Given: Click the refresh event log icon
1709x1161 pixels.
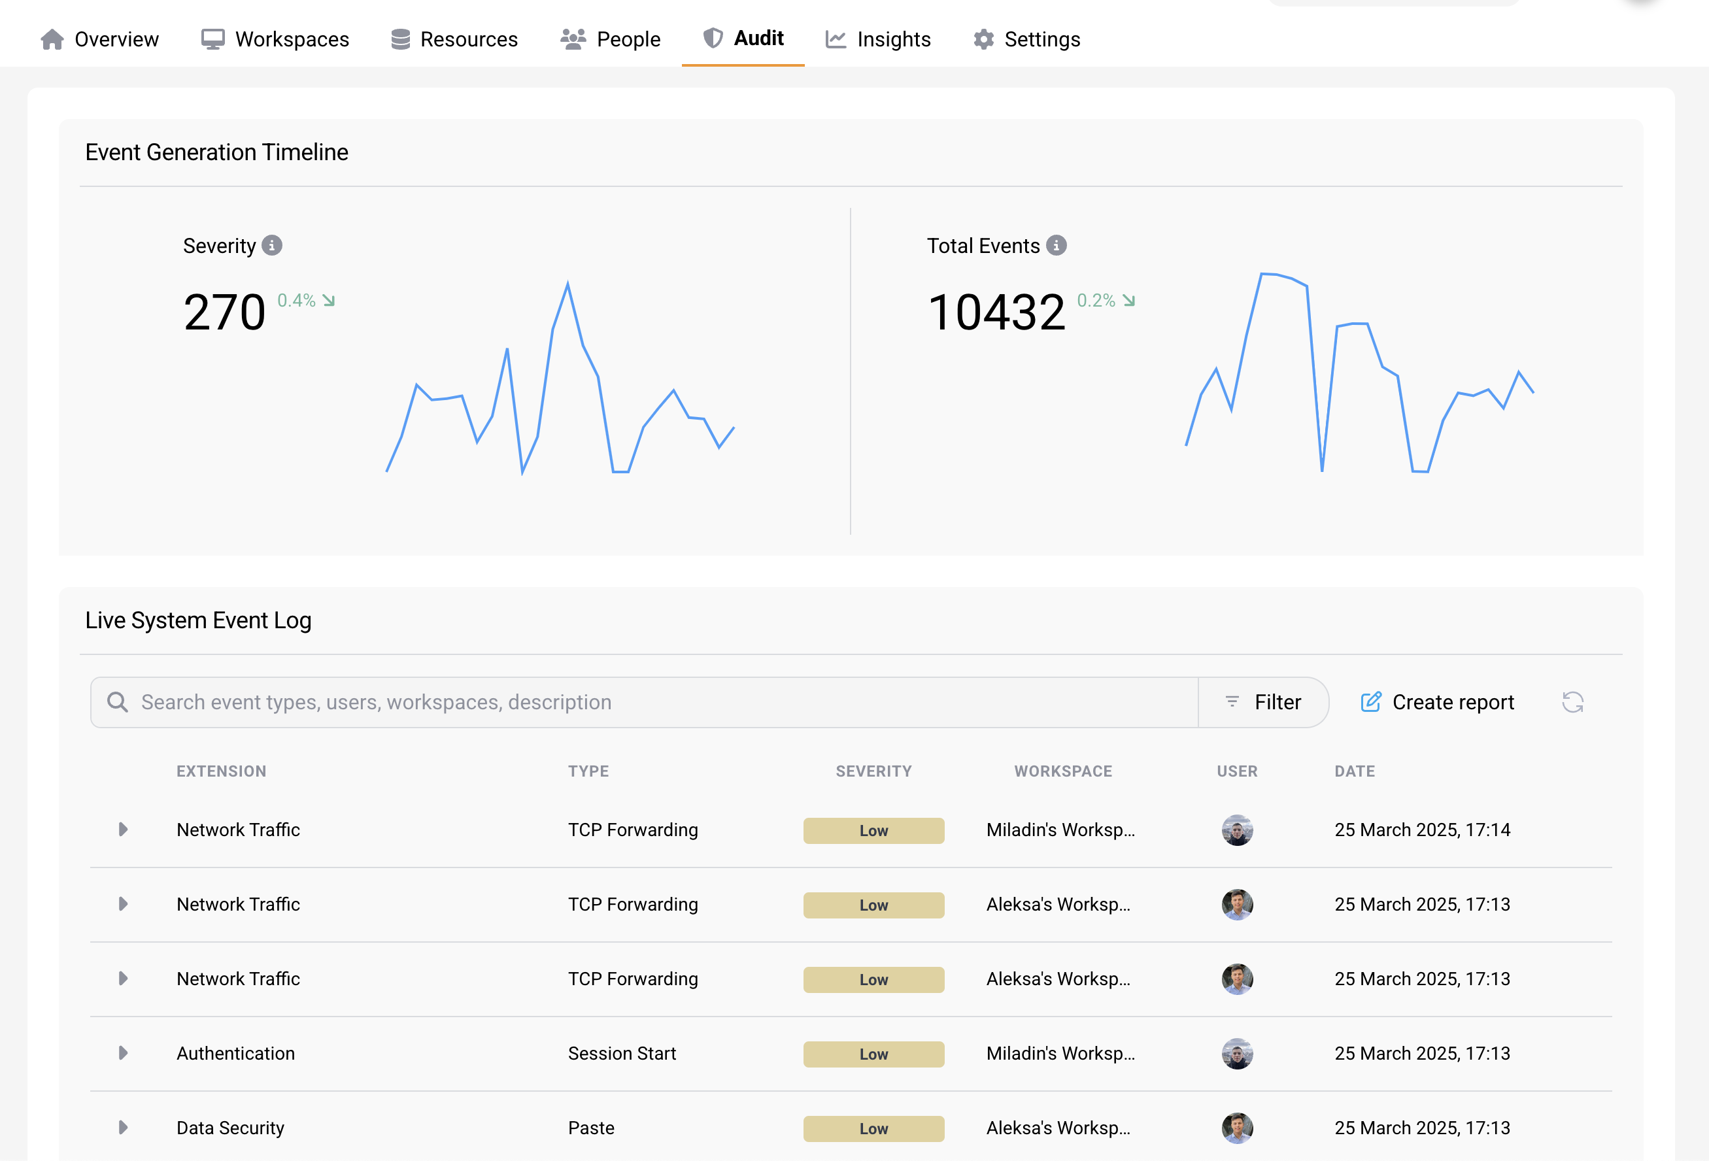Looking at the screenshot, I should point(1572,702).
